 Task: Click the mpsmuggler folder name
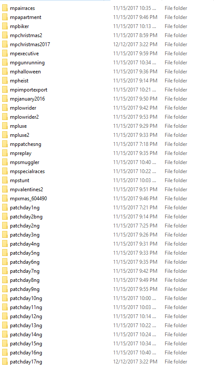(25, 162)
